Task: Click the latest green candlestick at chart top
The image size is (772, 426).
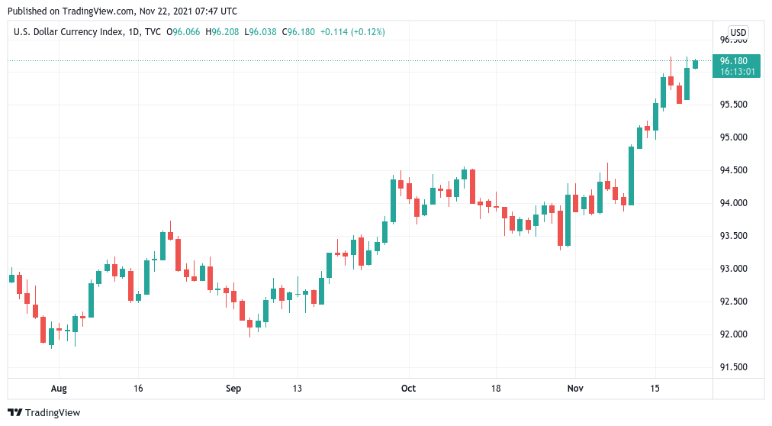Action: tap(695, 64)
